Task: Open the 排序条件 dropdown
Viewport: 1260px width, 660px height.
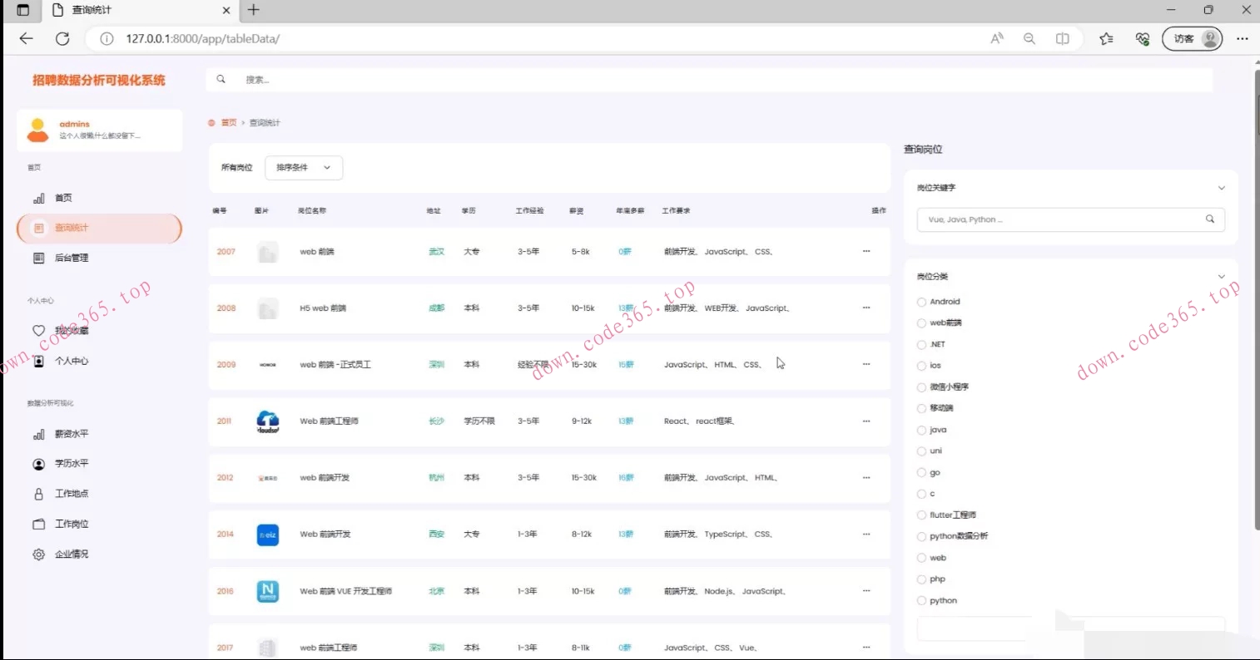Action: [x=303, y=168]
